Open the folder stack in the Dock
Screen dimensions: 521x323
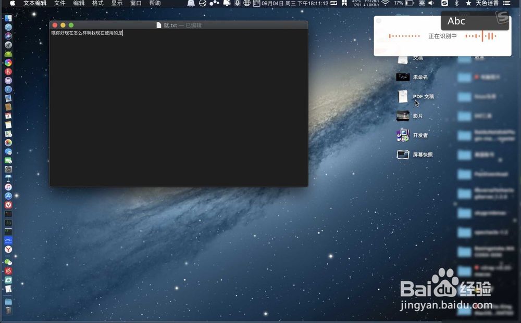[x=8, y=302]
